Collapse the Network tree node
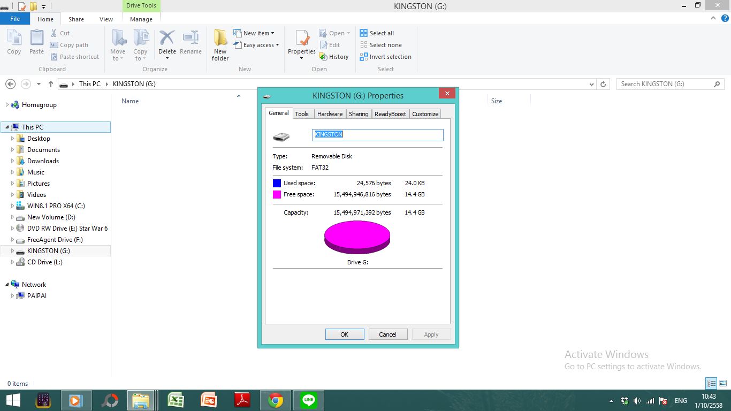This screenshot has height=411, width=731. [x=7, y=285]
